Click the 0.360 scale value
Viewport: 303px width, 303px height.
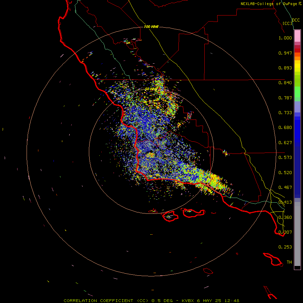point(285,217)
